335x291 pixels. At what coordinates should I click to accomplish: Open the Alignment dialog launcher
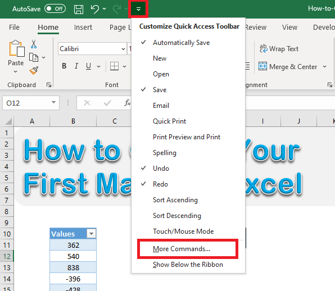click(x=329, y=85)
